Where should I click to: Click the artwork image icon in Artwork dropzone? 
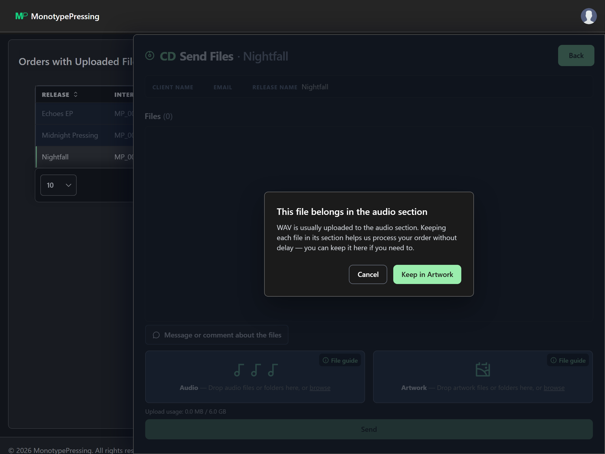coord(483,370)
